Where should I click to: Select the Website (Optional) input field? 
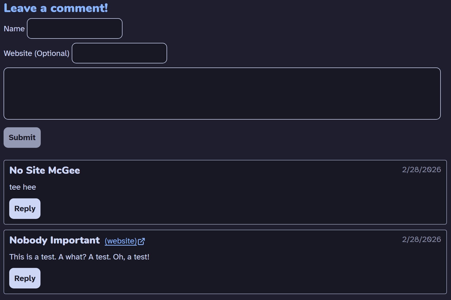119,53
